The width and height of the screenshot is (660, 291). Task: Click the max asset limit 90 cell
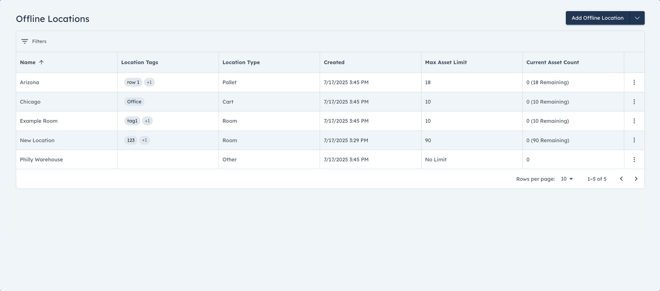click(x=472, y=141)
